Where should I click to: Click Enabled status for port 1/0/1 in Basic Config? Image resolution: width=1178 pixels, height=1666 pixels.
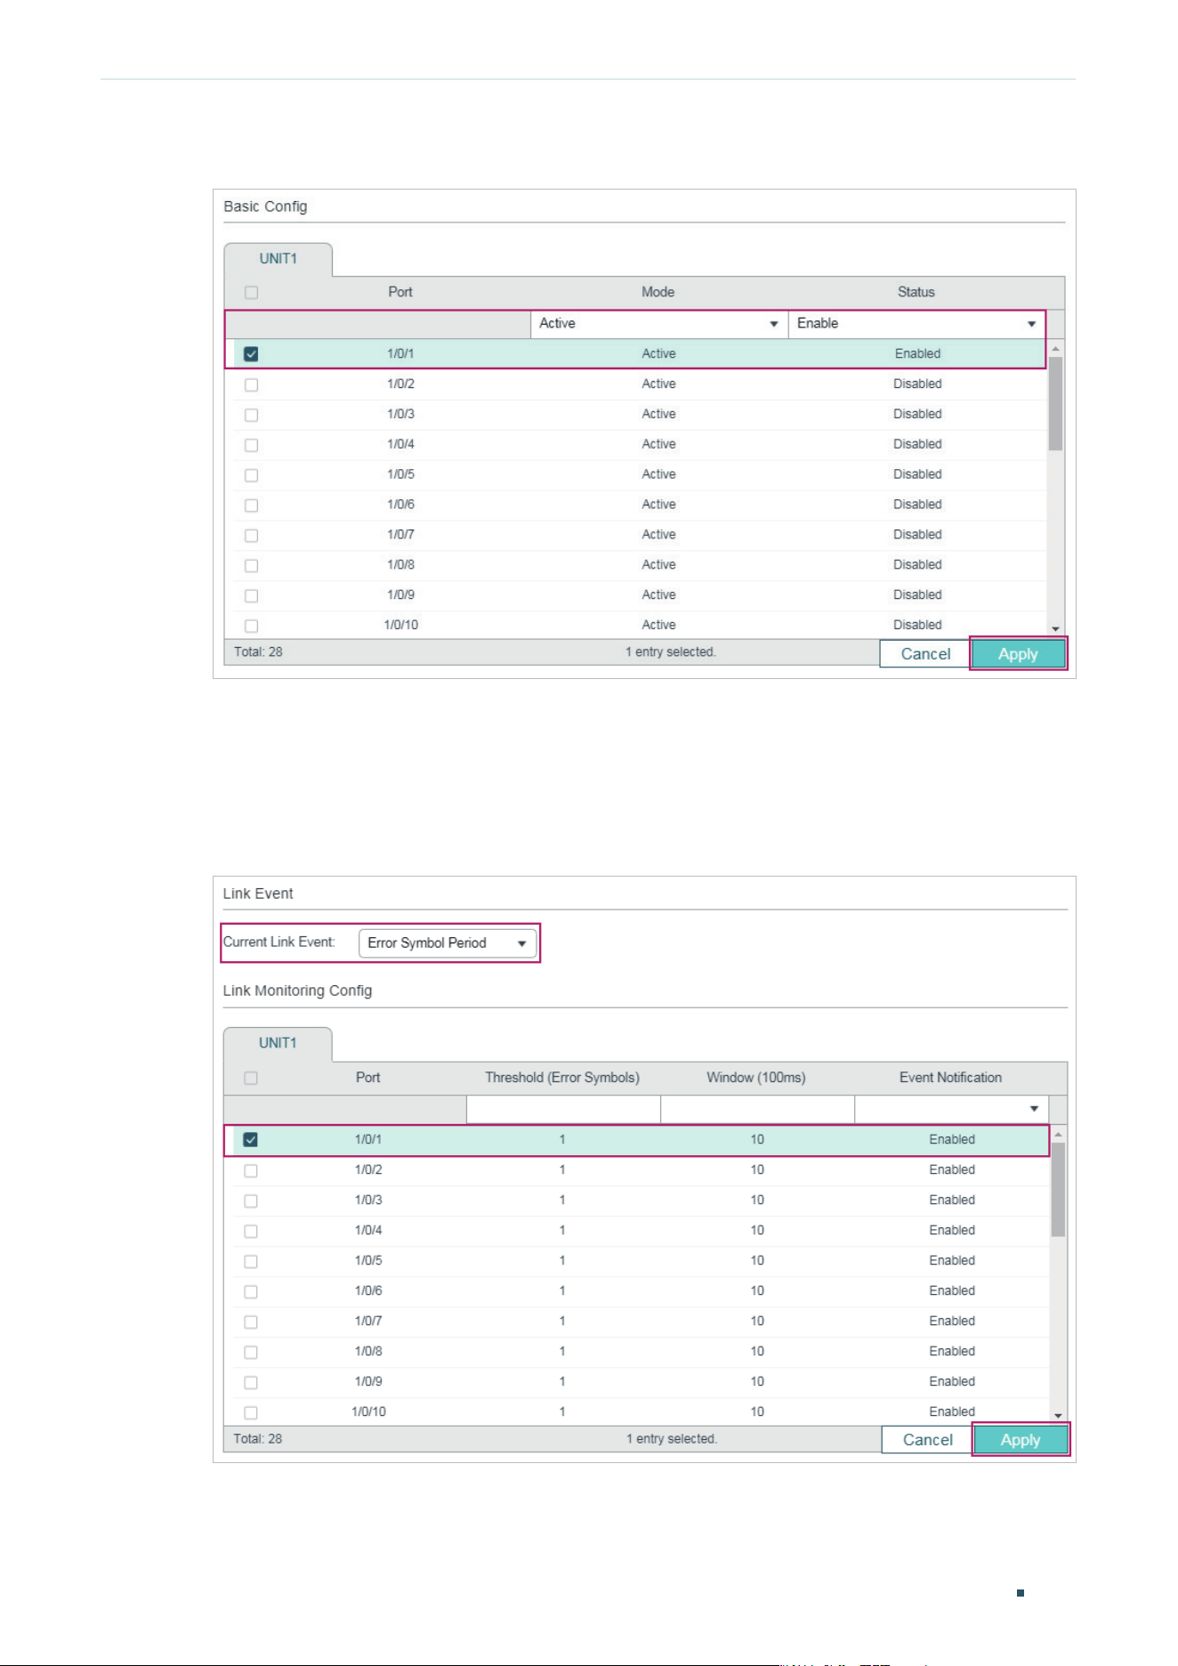(917, 354)
